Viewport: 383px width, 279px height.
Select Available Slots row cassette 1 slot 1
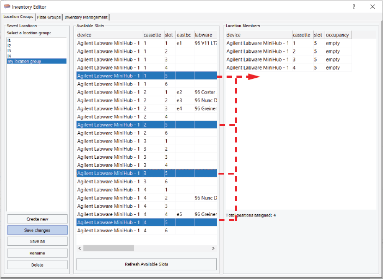pos(147,43)
